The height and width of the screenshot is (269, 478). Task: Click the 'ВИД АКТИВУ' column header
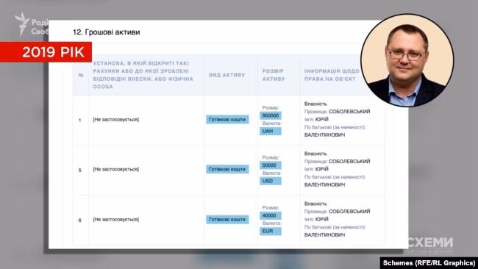[x=226, y=75]
